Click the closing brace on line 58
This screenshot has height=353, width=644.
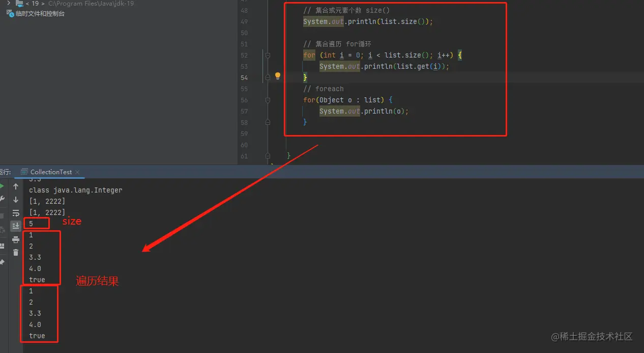coord(305,122)
